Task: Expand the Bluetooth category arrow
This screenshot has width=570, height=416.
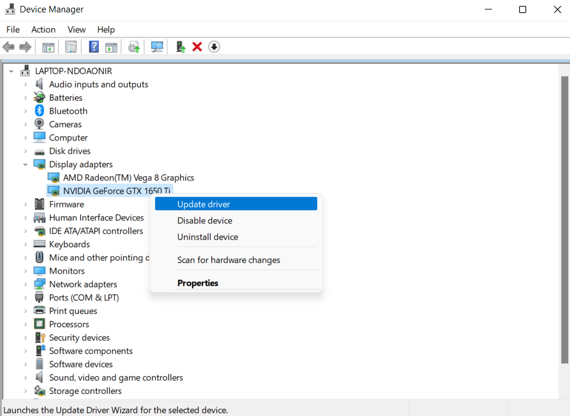Action: pos(25,111)
